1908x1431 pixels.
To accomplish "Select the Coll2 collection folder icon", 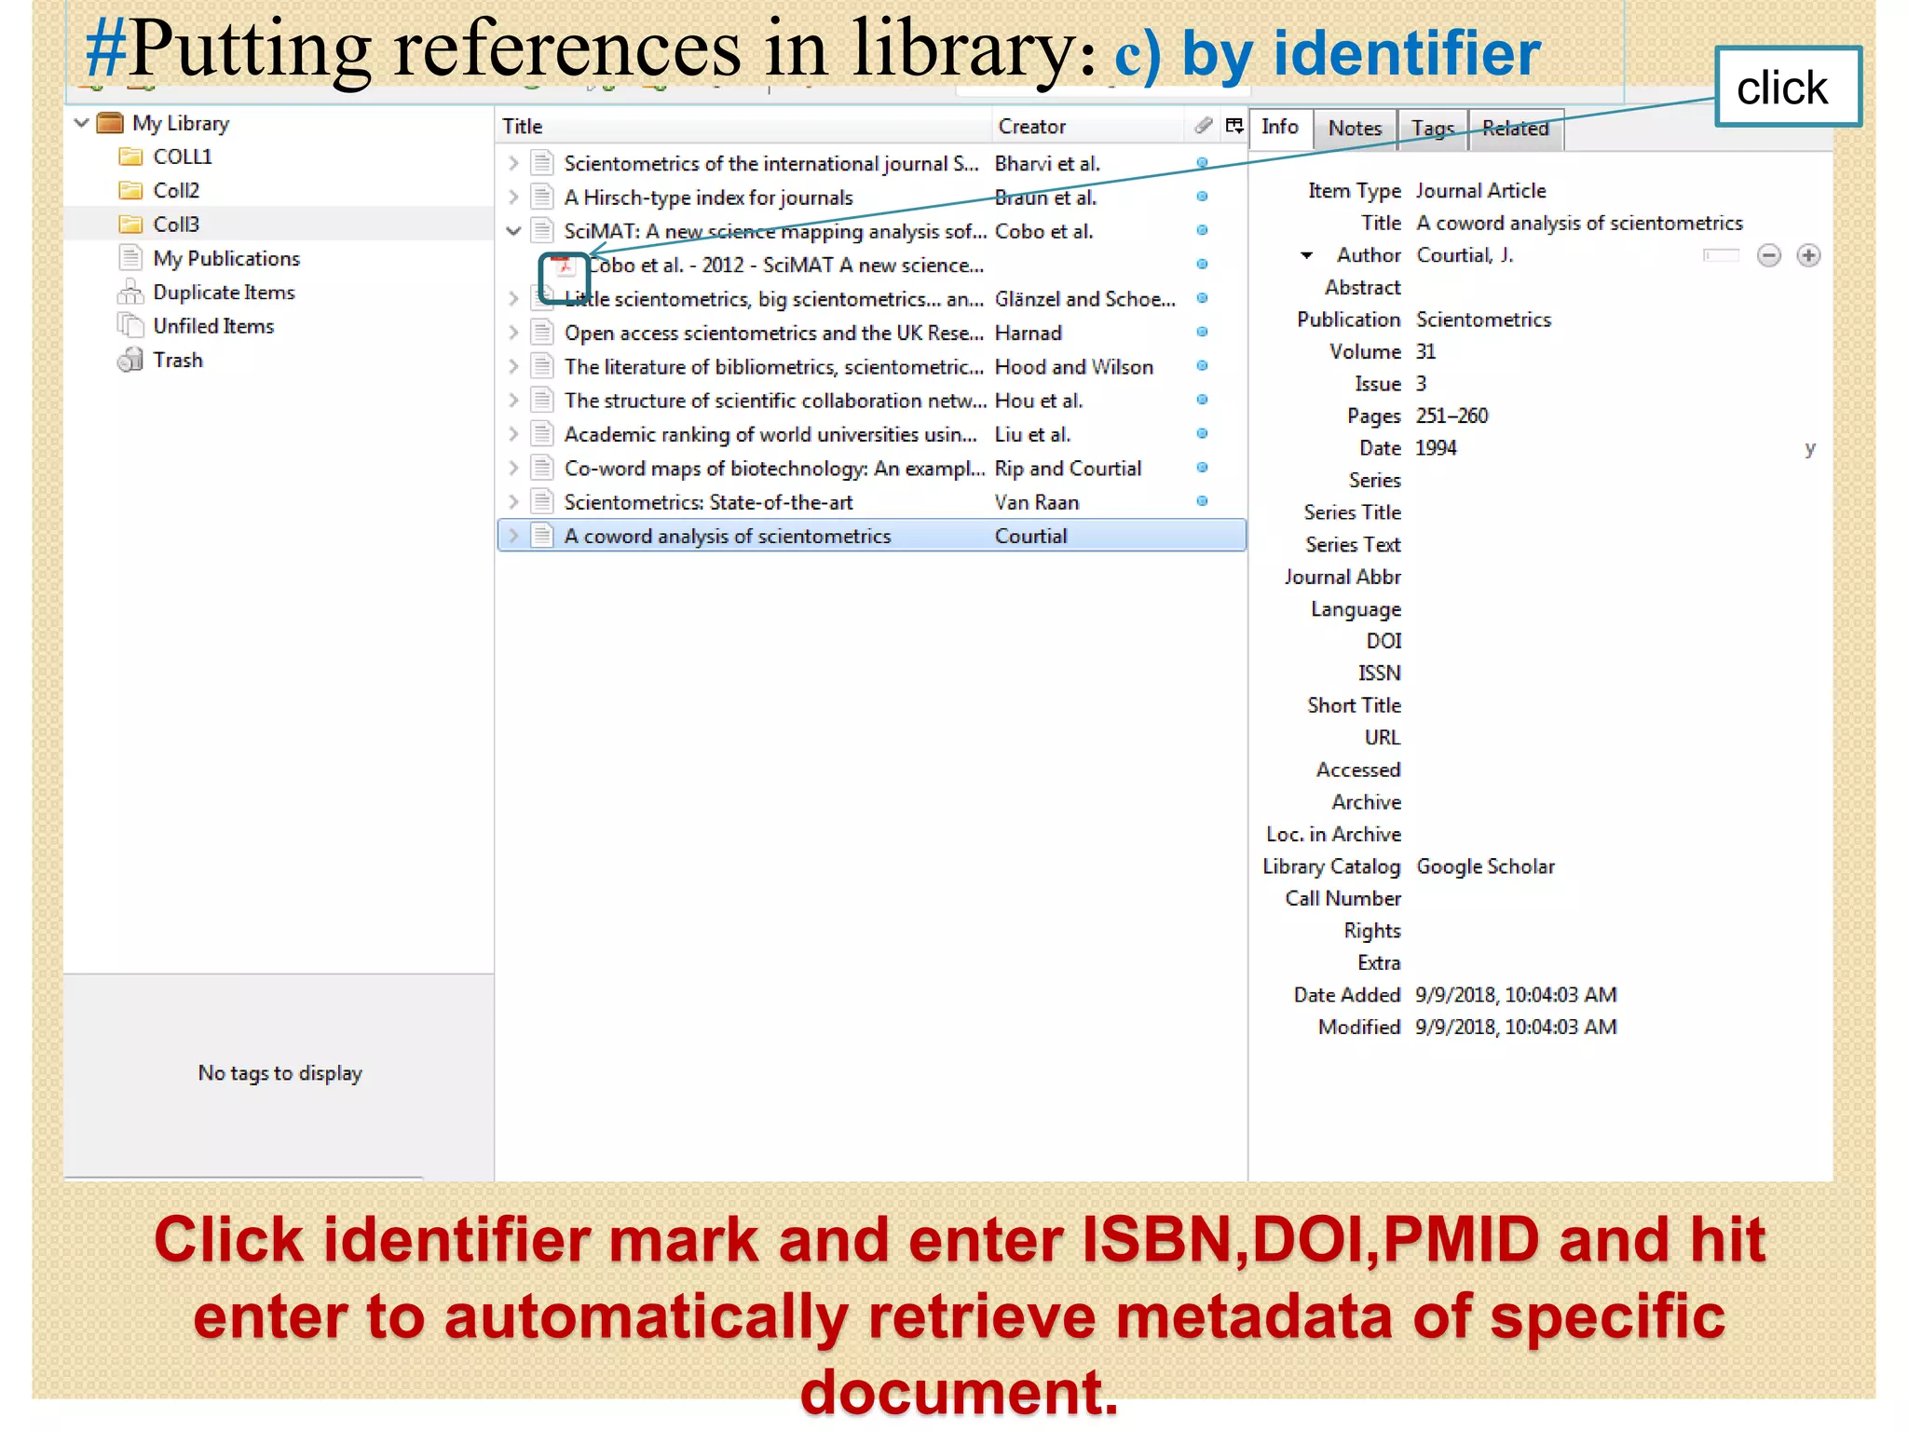I will pyautogui.click(x=130, y=190).
